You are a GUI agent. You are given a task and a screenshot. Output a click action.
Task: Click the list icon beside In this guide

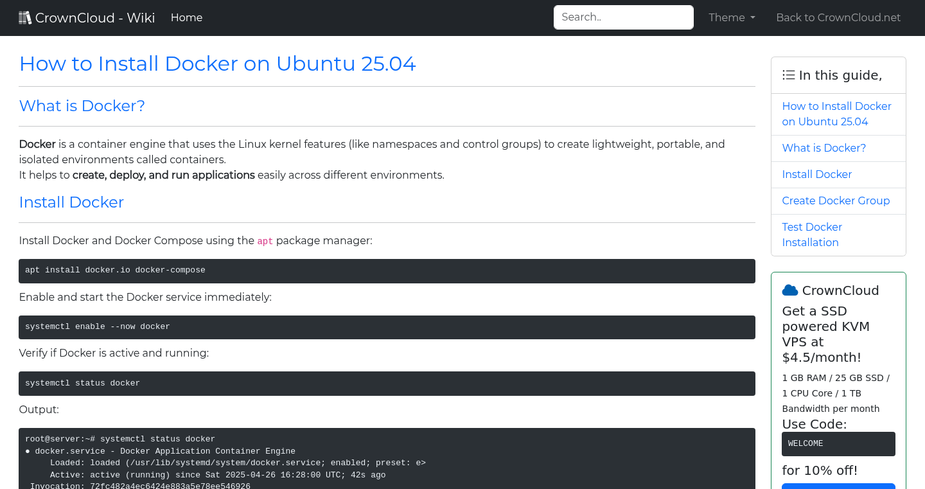pyautogui.click(x=788, y=75)
